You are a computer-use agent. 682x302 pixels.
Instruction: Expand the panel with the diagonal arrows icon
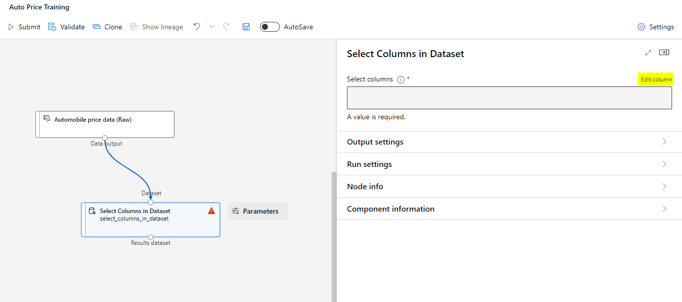tap(648, 53)
